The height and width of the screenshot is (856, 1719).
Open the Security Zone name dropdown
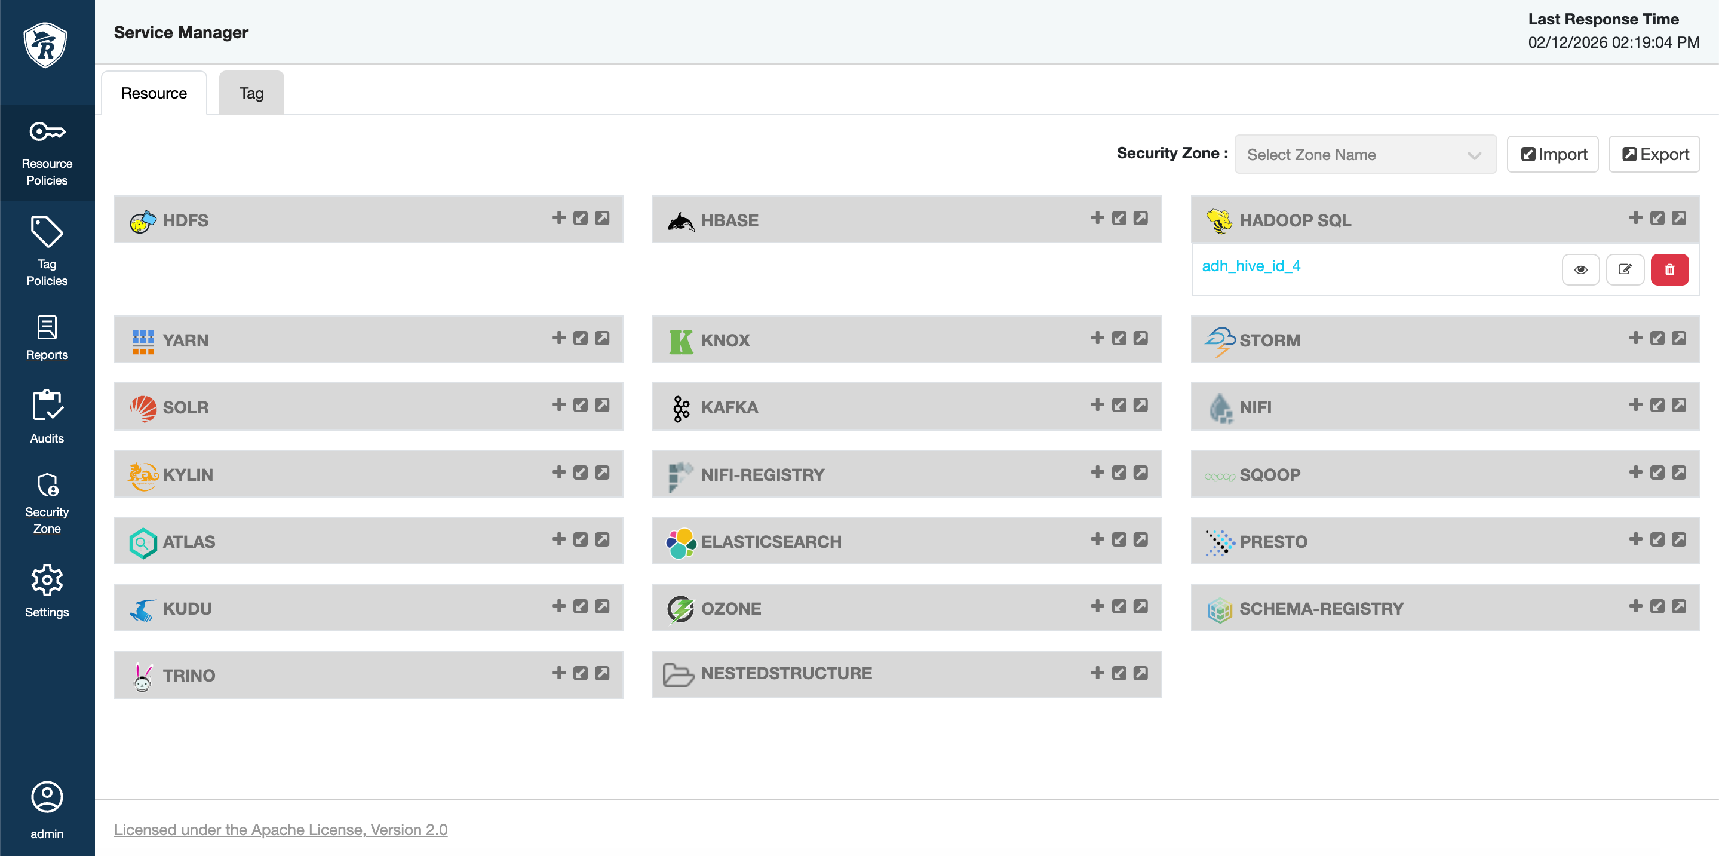[1364, 155]
